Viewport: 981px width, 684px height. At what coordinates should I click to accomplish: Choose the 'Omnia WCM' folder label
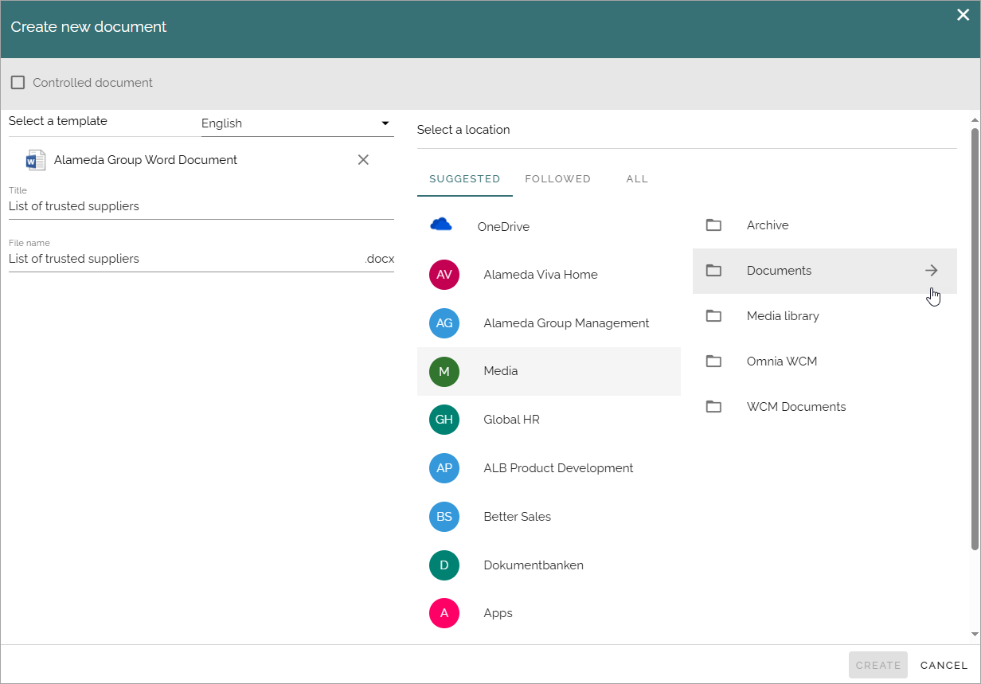coord(782,362)
